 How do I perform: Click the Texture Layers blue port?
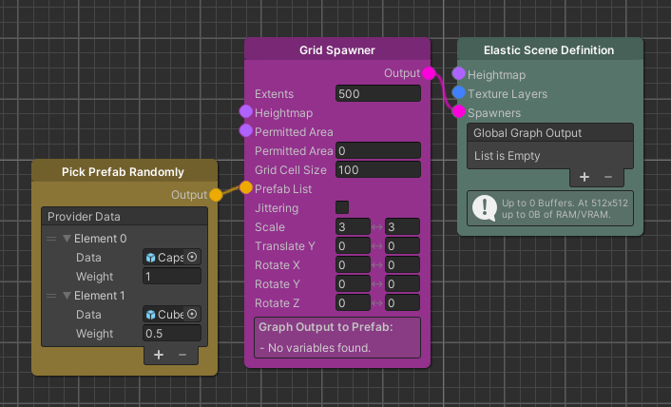(459, 93)
